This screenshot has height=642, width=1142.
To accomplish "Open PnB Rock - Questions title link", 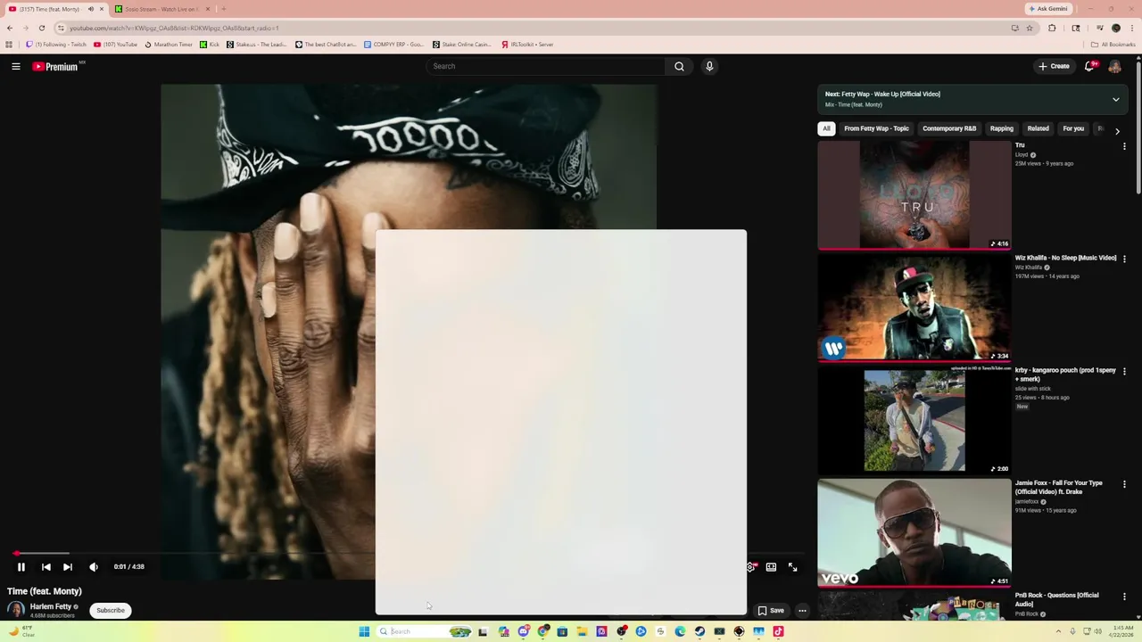I will (x=1056, y=599).
